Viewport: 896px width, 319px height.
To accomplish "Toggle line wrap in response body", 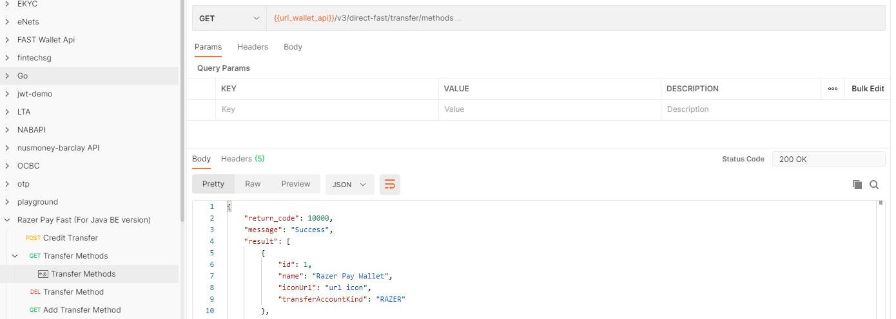I will (x=390, y=185).
